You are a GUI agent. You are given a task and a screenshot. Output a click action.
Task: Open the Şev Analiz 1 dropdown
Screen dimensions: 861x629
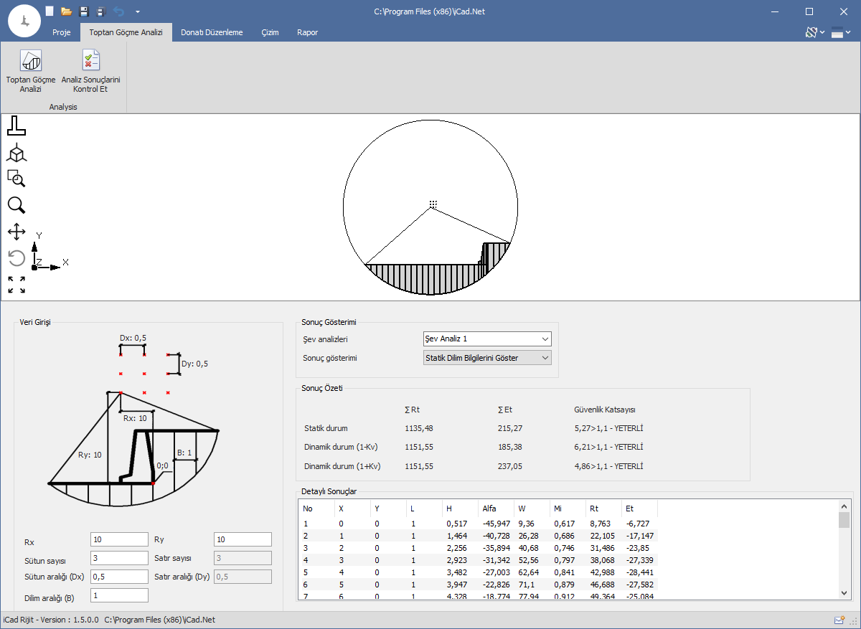coord(487,339)
